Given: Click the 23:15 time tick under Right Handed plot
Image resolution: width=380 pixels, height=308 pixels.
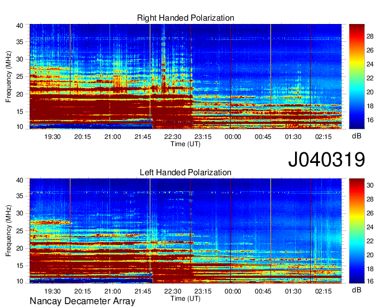Looking at the screenshot, I should click(x=203, y=137).
